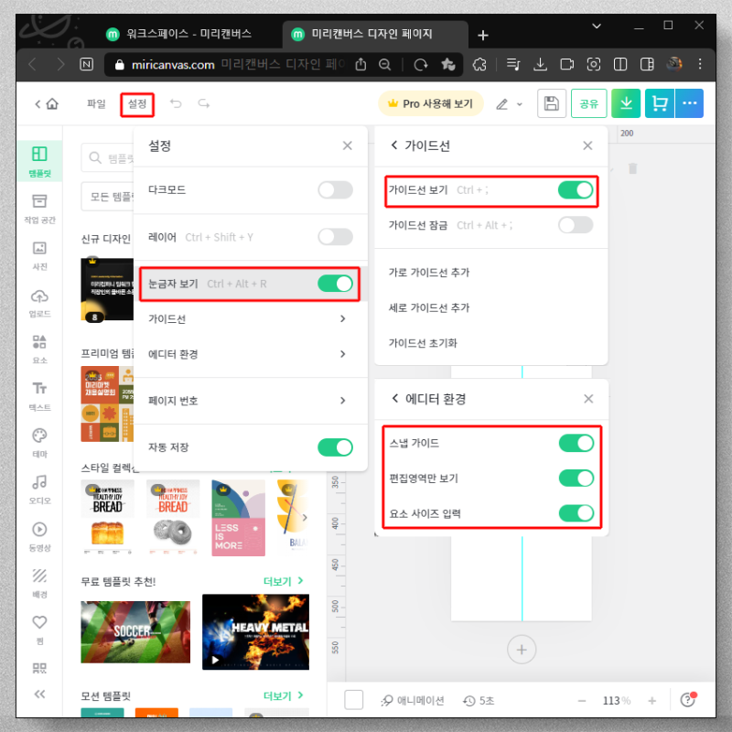Screen dimensions: 732x732
Task: Open the 동영상 video panel
Action: click(39, 536)
